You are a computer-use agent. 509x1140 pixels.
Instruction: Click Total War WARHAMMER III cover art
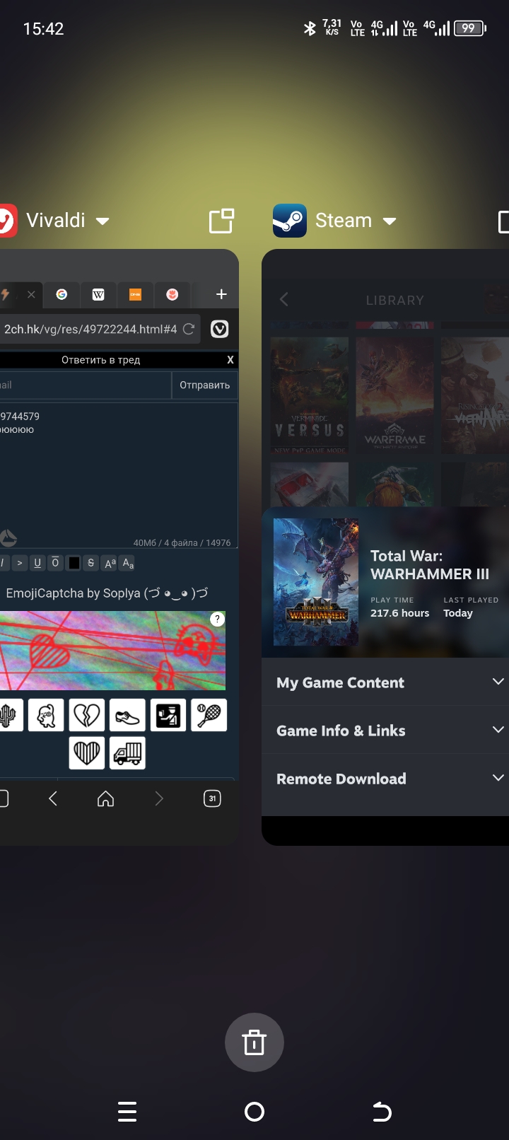point(316,582)
